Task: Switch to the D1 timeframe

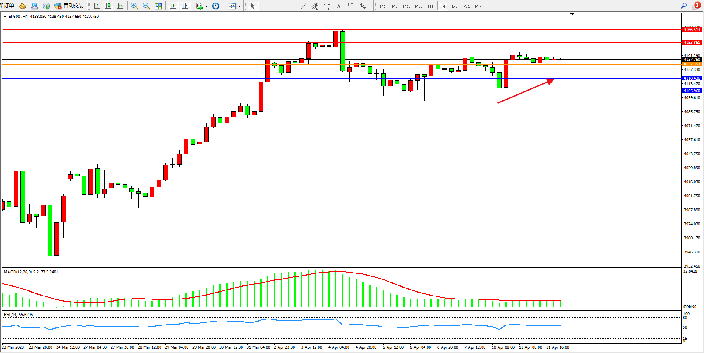Action: point(454,6)
